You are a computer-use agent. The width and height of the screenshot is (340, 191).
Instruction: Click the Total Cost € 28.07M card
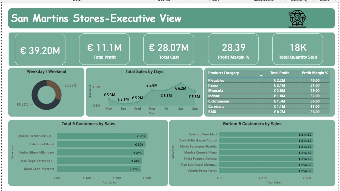point(169,49)
